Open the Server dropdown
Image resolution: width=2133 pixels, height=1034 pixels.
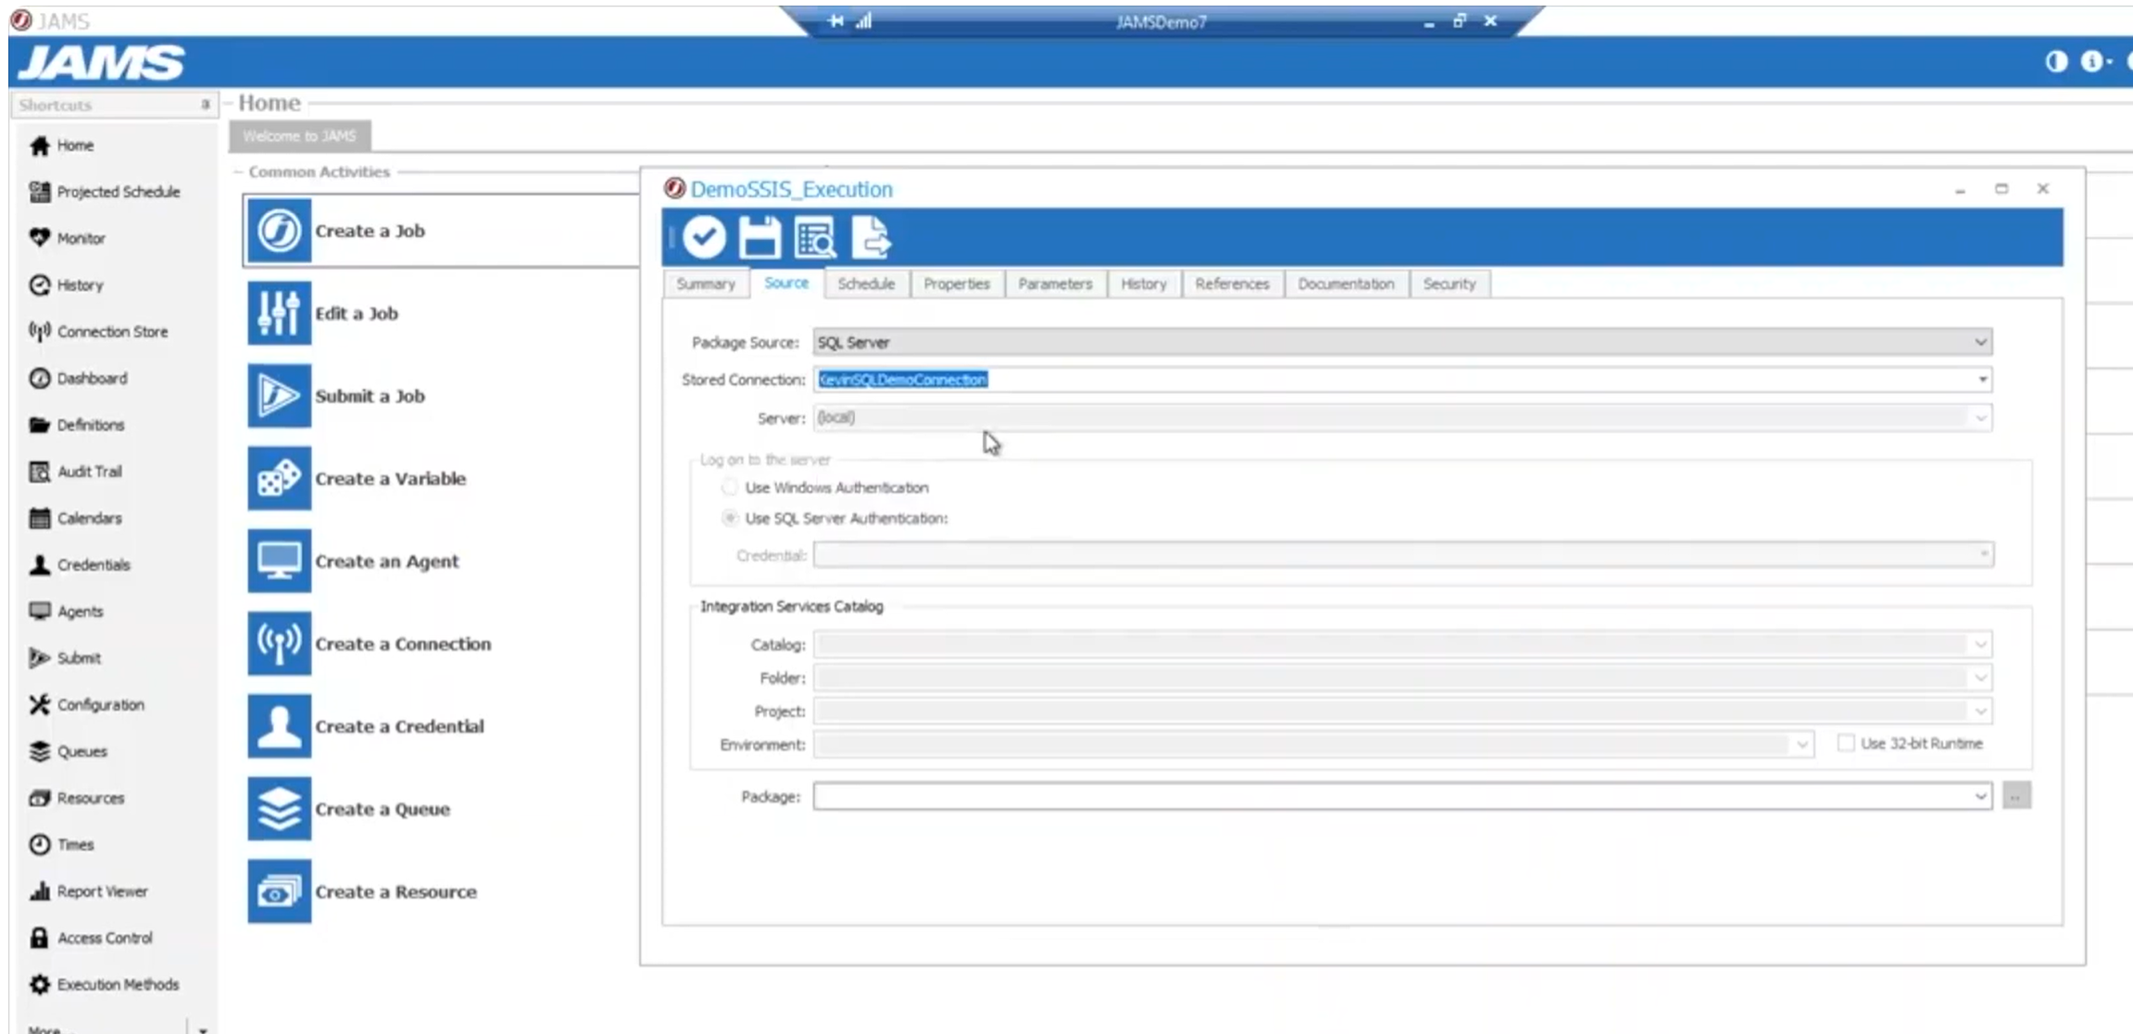1980,418
